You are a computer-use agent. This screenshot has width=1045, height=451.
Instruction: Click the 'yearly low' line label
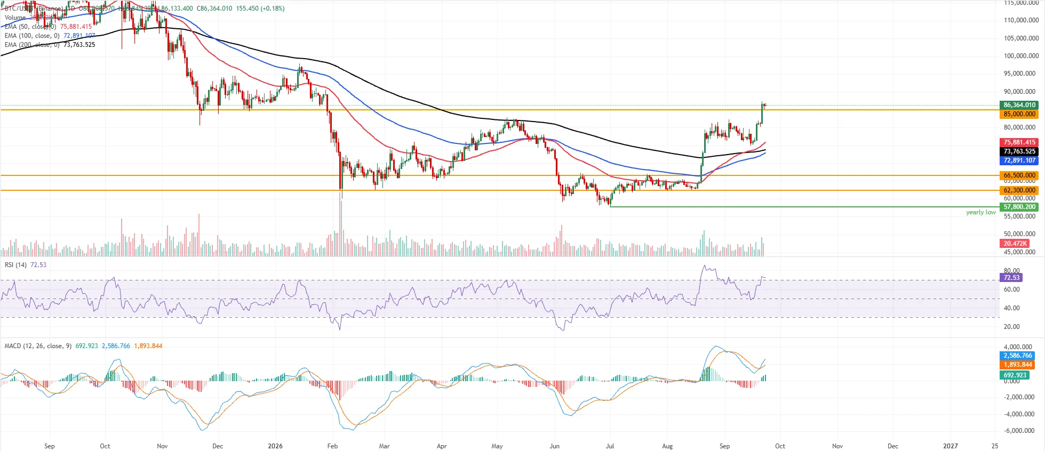point(980,212)
